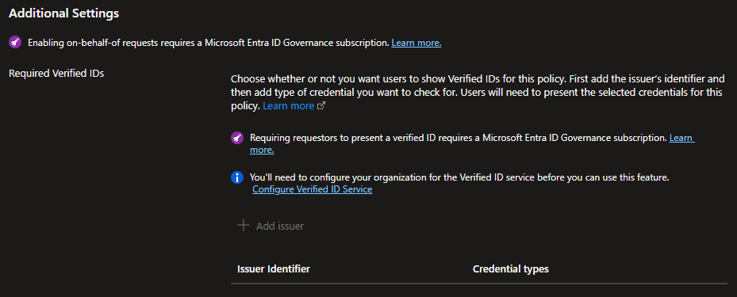Click blue info icon beside configure organization notice

[x=237, y=178]
